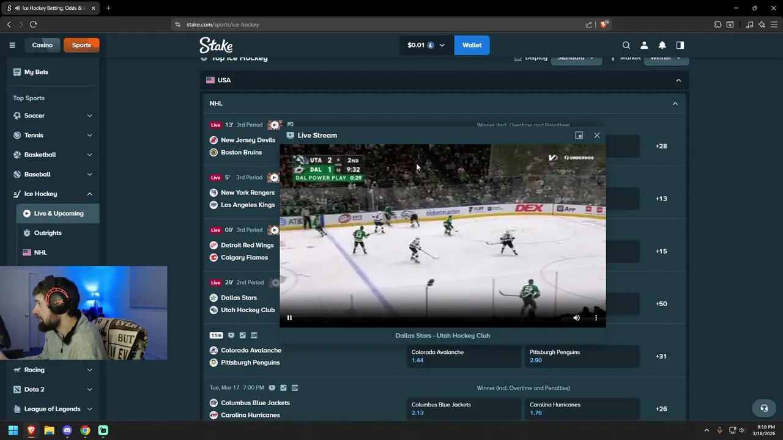Open the site search magnifier
This screenshot has height=440, width=783.
(626, 45)
